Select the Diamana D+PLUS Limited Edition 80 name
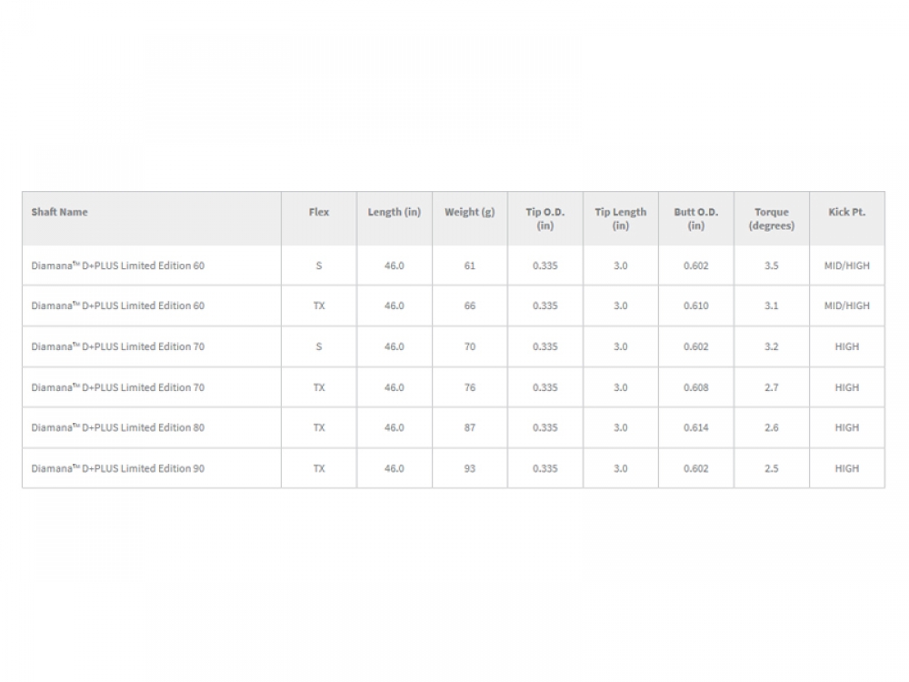 pos(117,427)
